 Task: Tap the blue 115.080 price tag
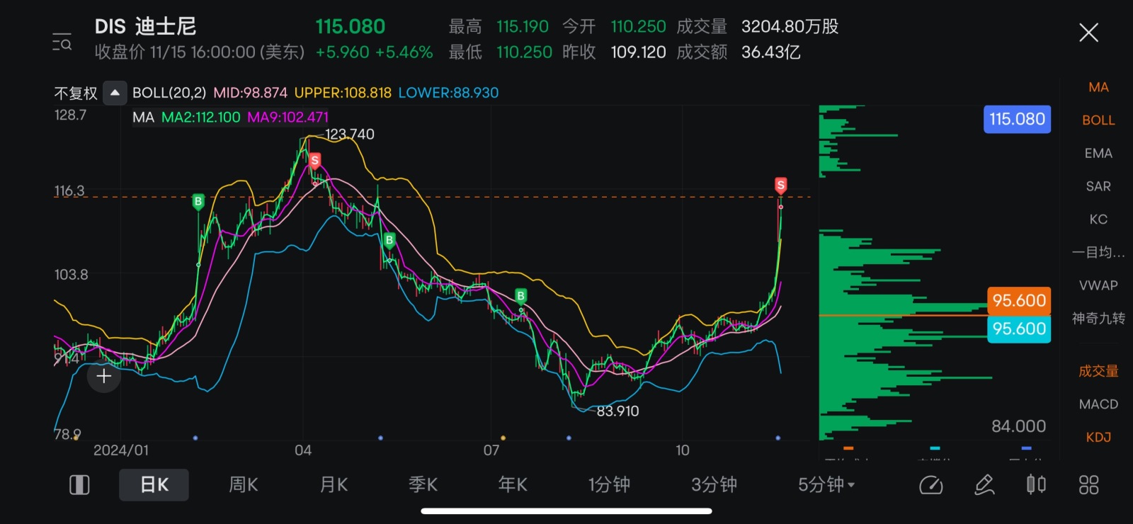tap(1017, 119)
